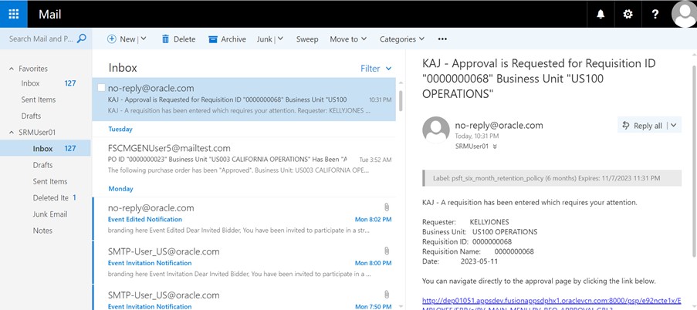Open New item dropdown arrow

coord(144,39)
